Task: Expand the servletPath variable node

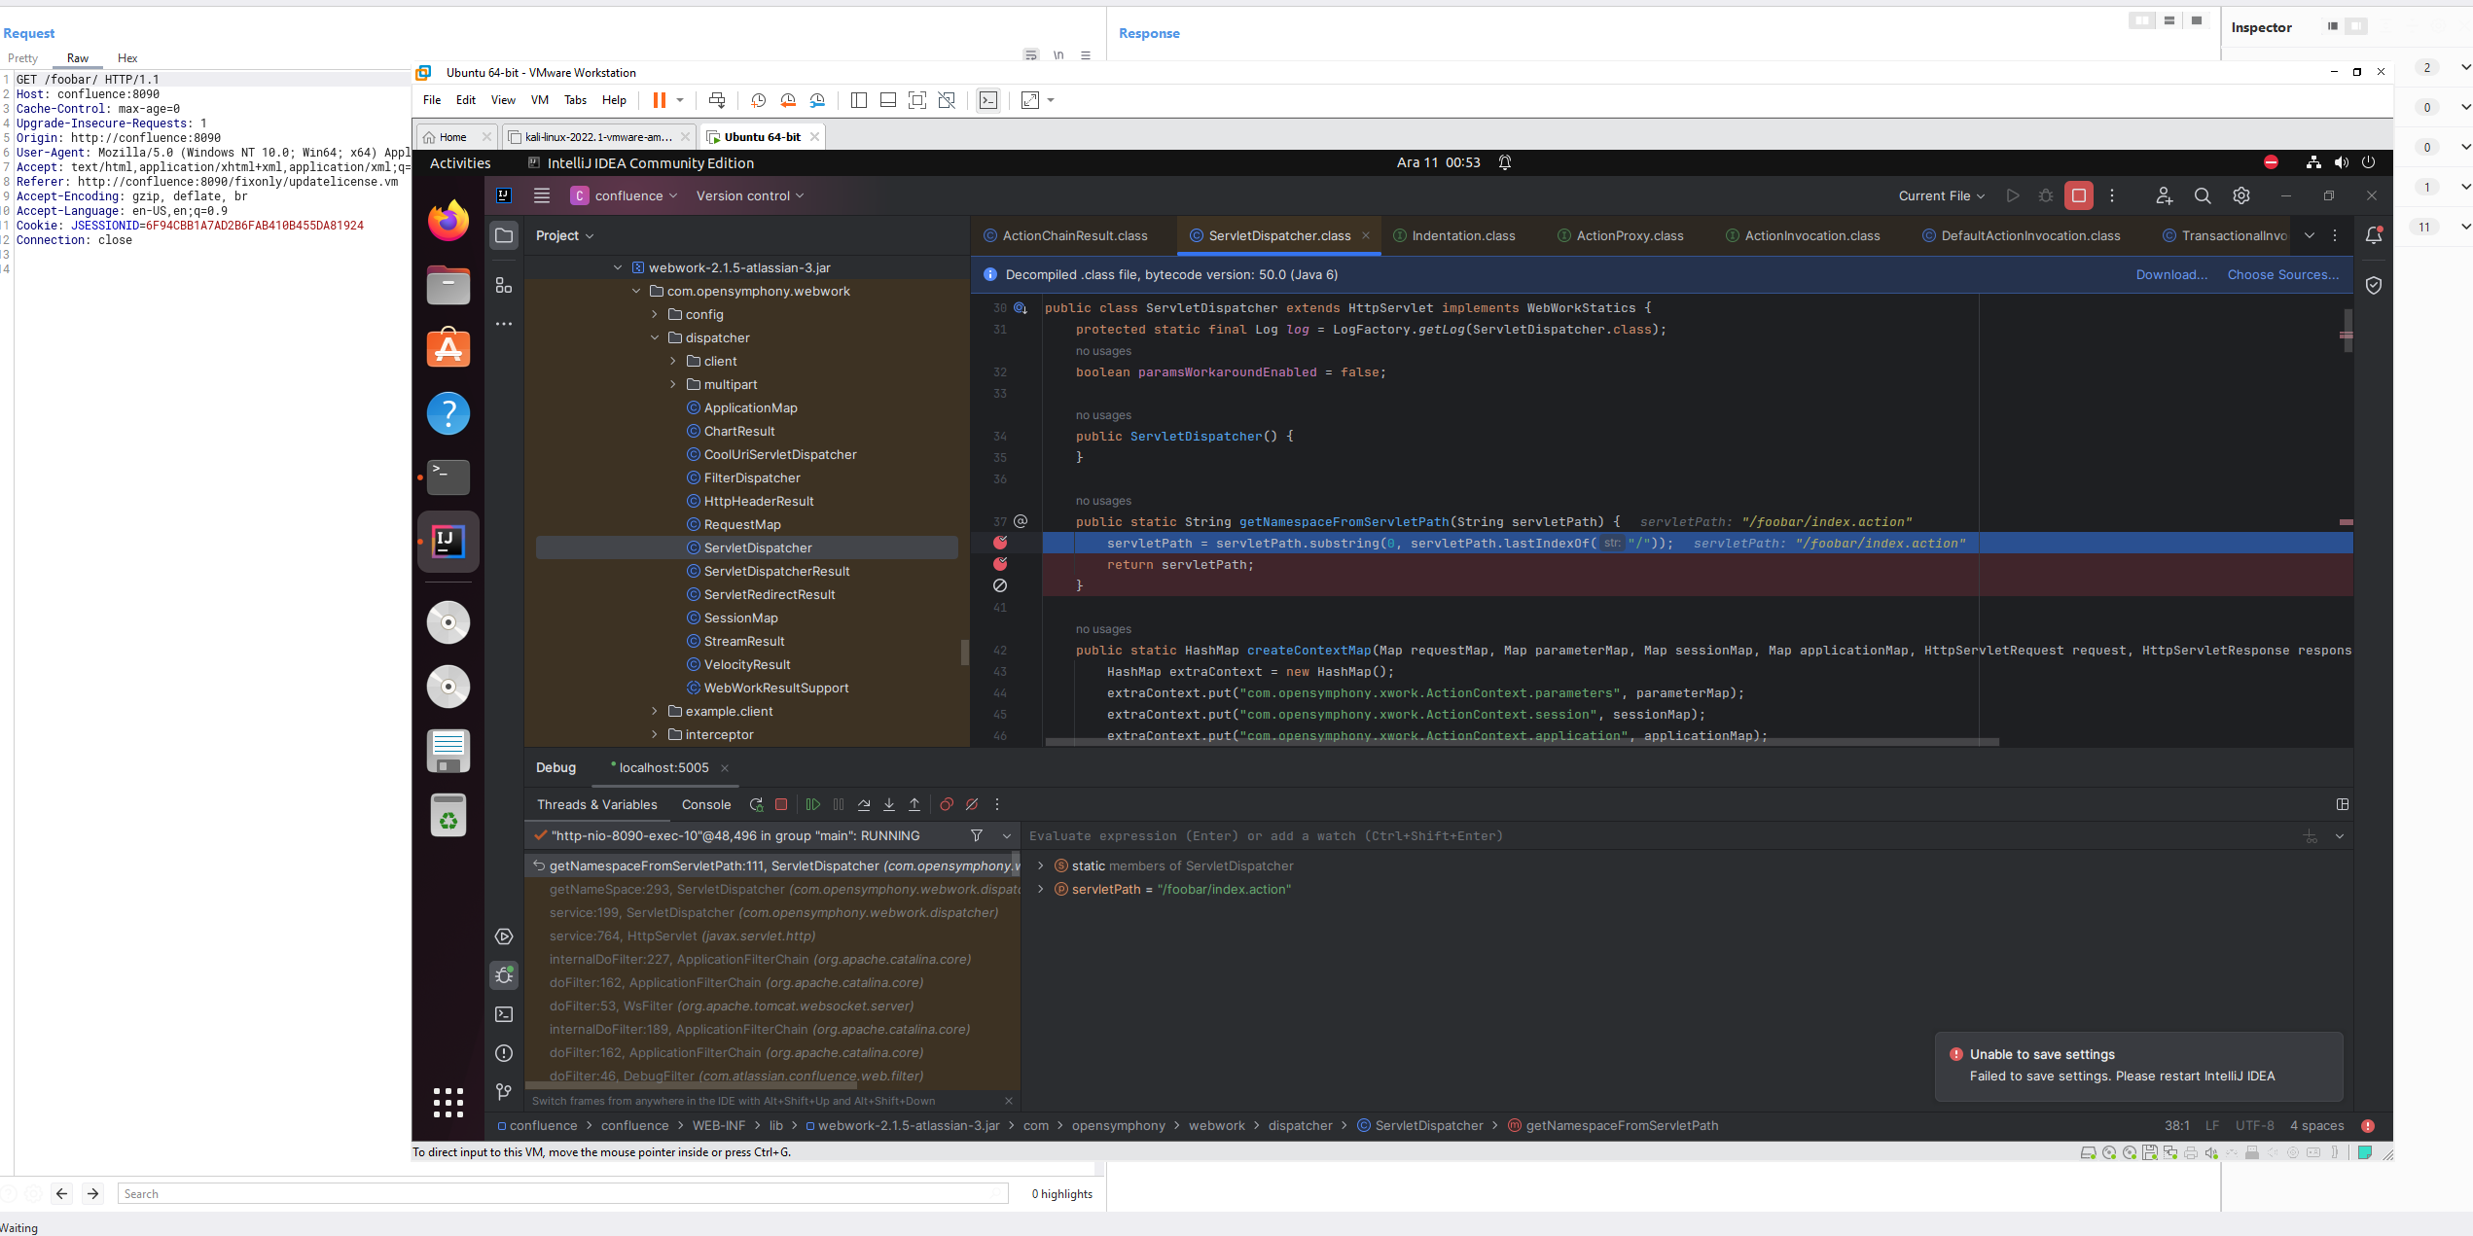Action: pos(1040,889)
